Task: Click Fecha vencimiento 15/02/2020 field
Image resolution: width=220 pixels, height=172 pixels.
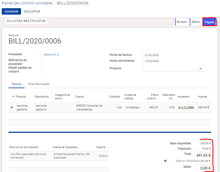Action: coord(152,61)
